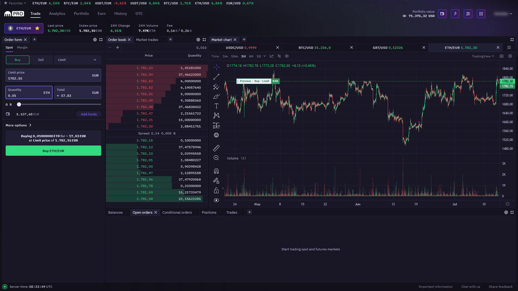Expand More options in order form
Viewport: 518px width, 291px height.
[19, 125]
